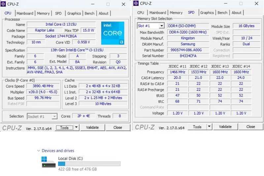Click the L1 Data value 2 x 48 KB + 4 x 32 KB
The width and height of the screenshot is (264, 176).
coord(103,86)
